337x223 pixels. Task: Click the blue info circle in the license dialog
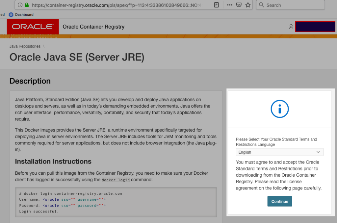pos(279,109)
